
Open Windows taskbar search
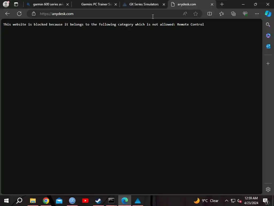coord(19,201)
